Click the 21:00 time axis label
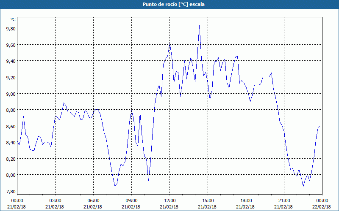The width and height of the screenshot is (339, 211). click(284, 201)
